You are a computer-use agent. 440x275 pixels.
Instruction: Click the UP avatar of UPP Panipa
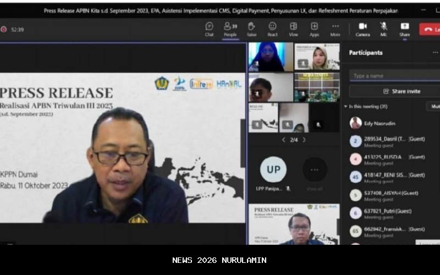pyautogui.click(x=273, y=169)
